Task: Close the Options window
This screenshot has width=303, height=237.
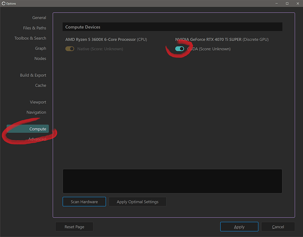Action: tap(298, 3)
